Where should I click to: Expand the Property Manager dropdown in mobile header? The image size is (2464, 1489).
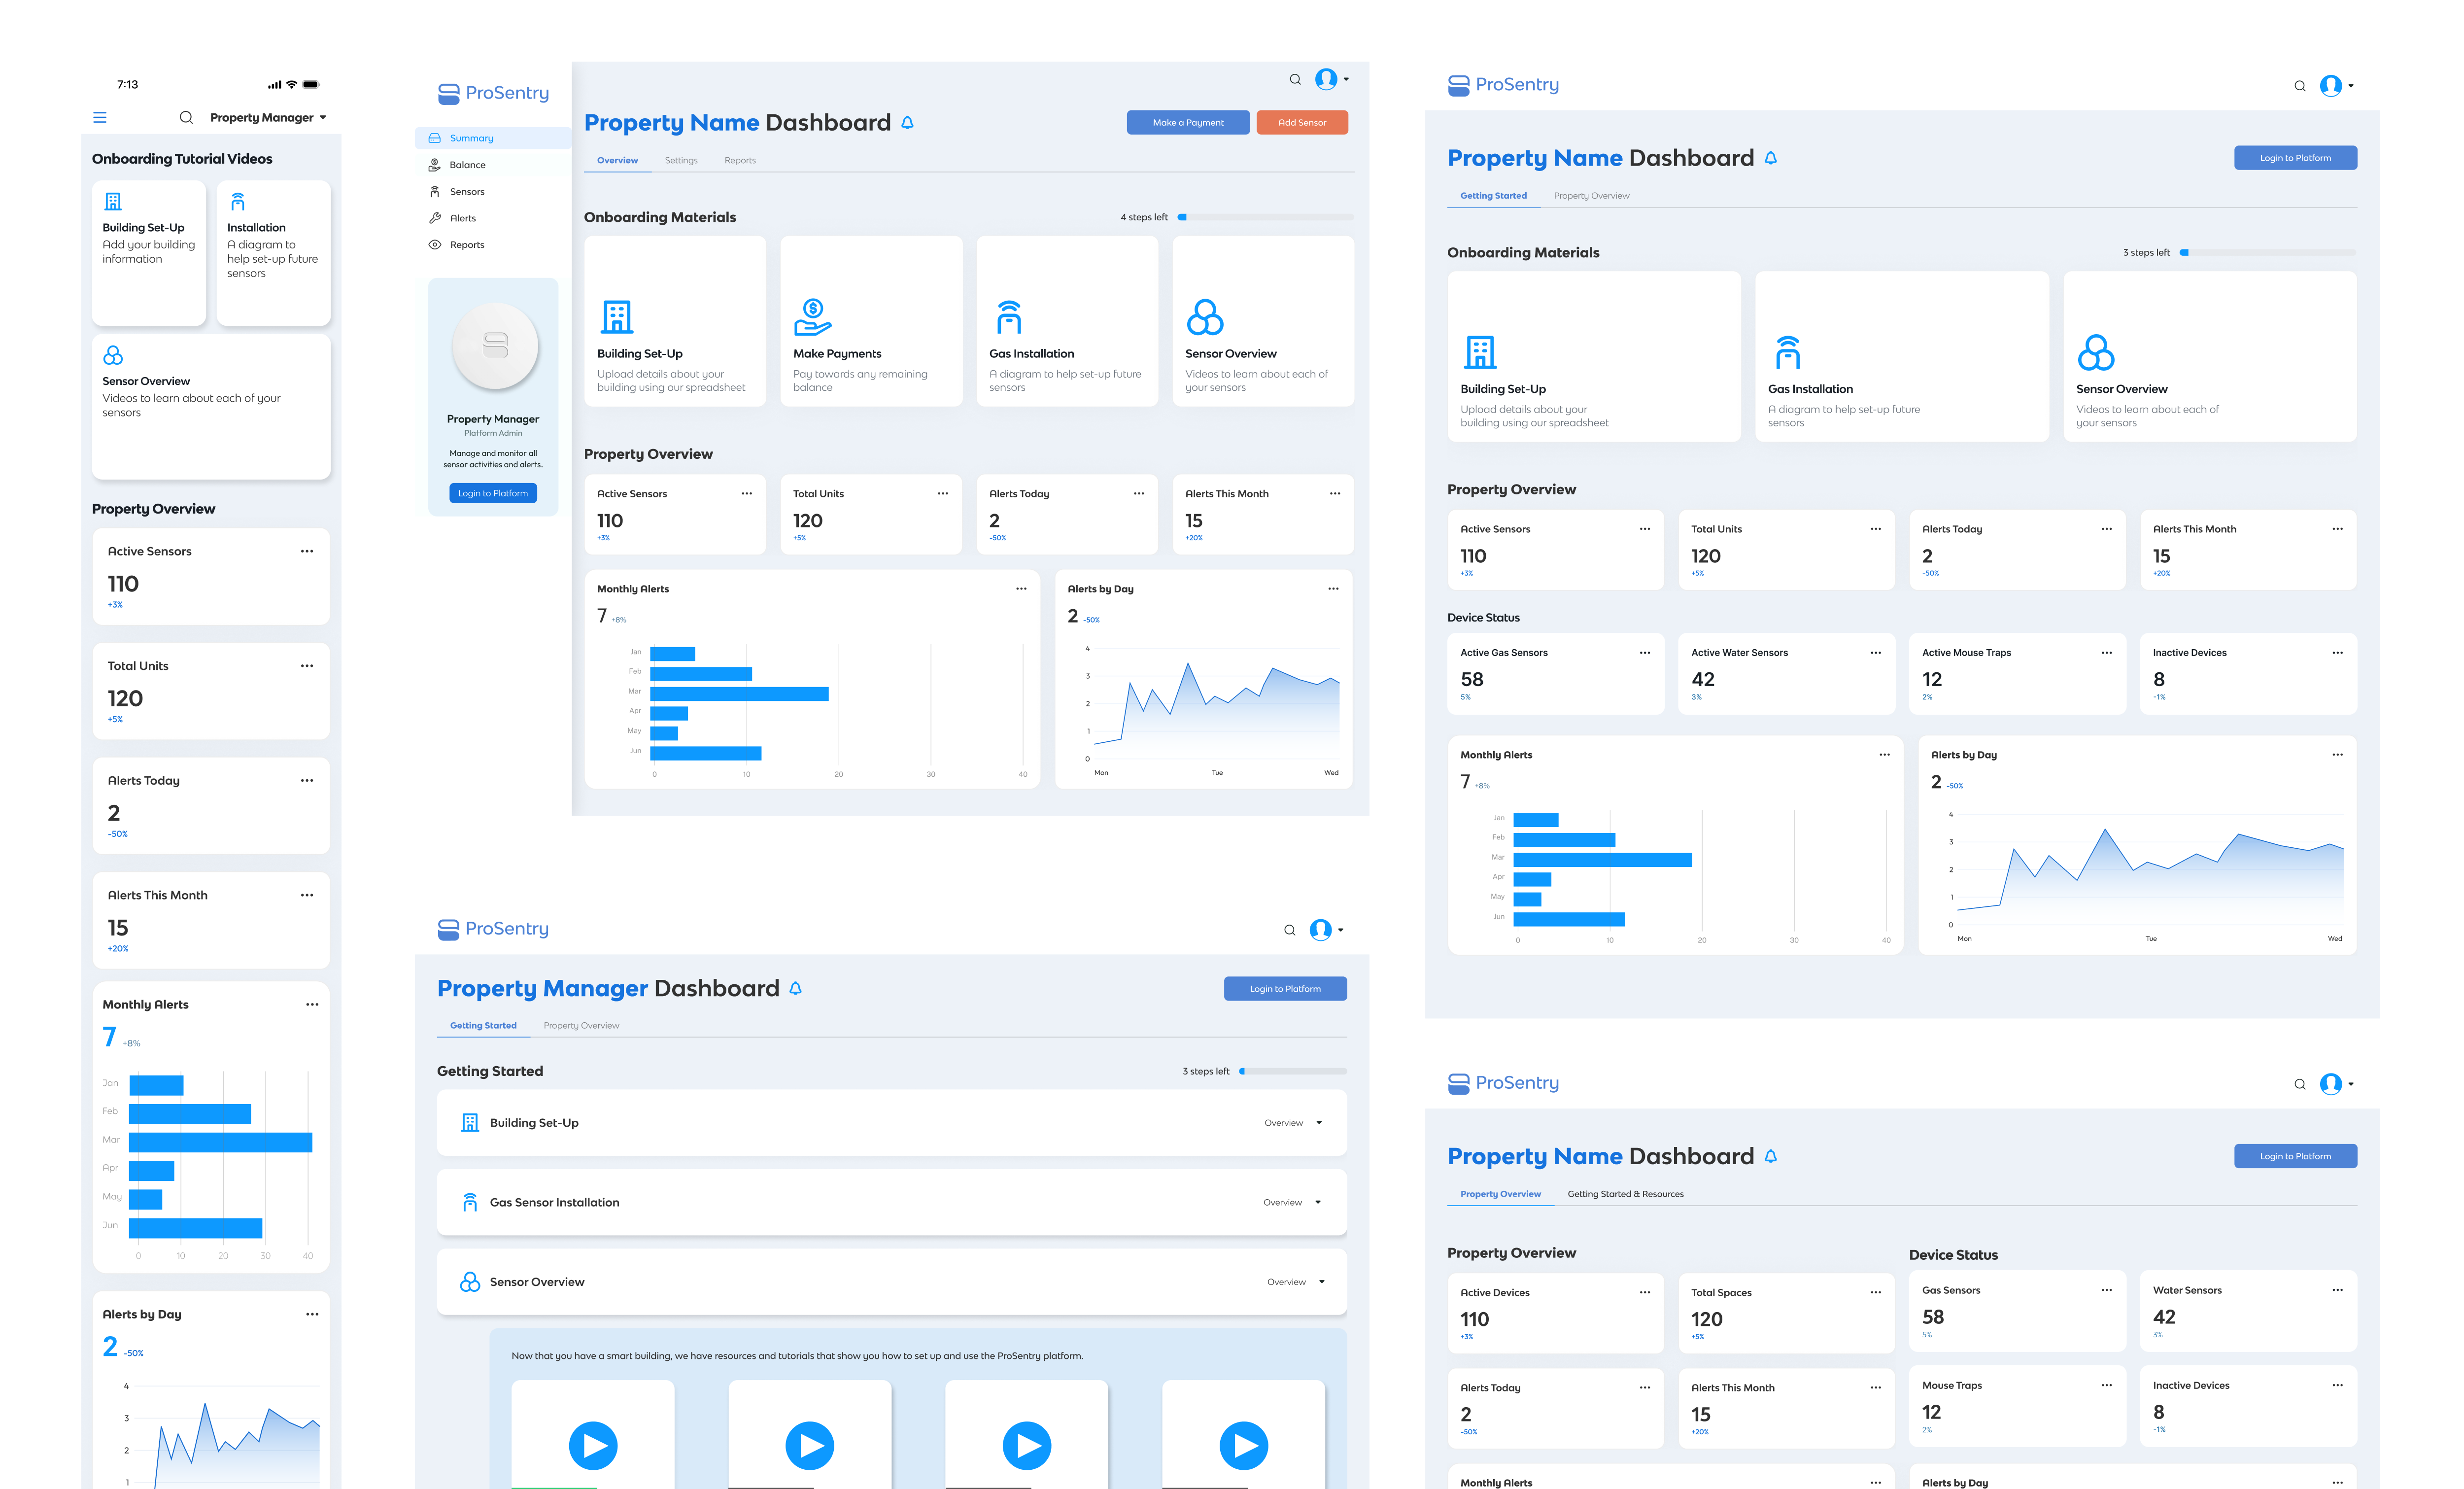point(268,117)
